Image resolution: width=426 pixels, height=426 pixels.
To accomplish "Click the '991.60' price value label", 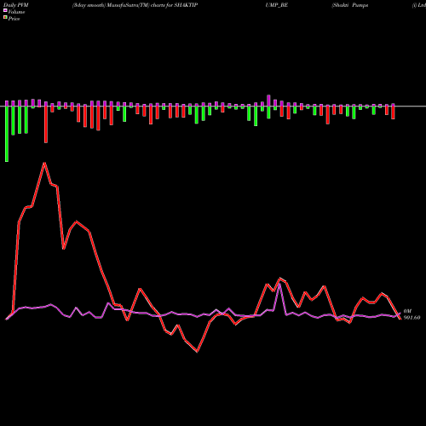I will coord(412,318).
